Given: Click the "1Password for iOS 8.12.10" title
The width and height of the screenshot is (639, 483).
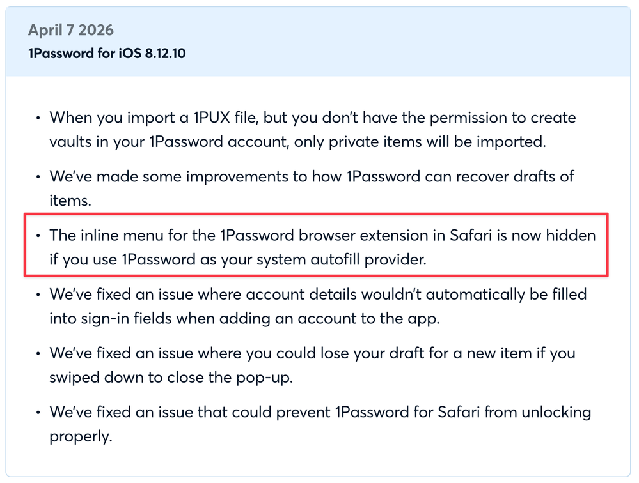Looking at the screenshot, I should point(107,53).
